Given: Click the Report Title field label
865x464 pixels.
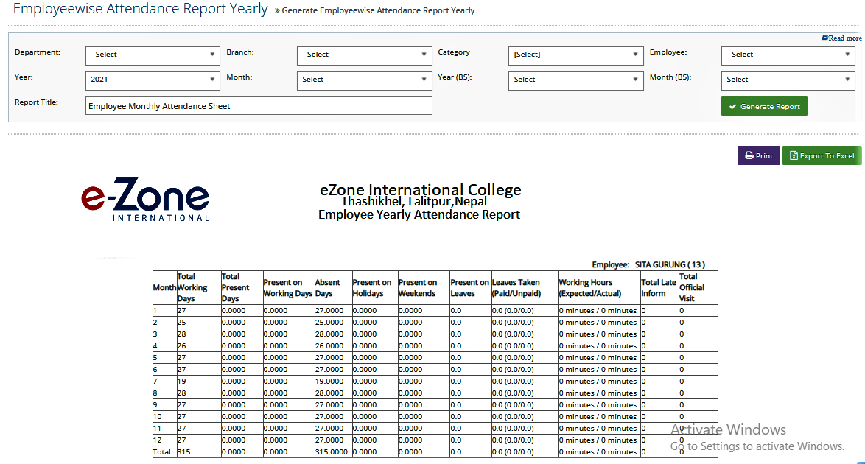Looking at the screenshot, I should click(x=36, y=102).
